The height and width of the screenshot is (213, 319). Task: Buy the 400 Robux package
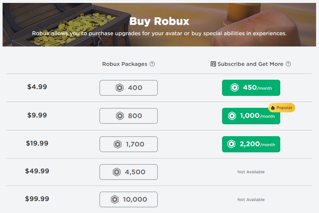[129, 88]
